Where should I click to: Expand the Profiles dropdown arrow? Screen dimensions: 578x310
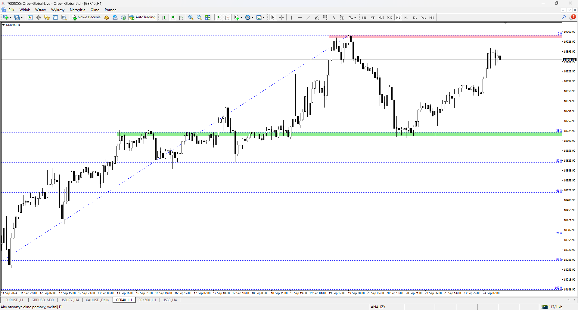tap(22, 17)
